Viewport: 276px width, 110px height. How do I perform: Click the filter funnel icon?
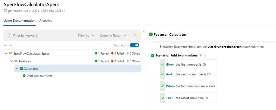(10, 35)
